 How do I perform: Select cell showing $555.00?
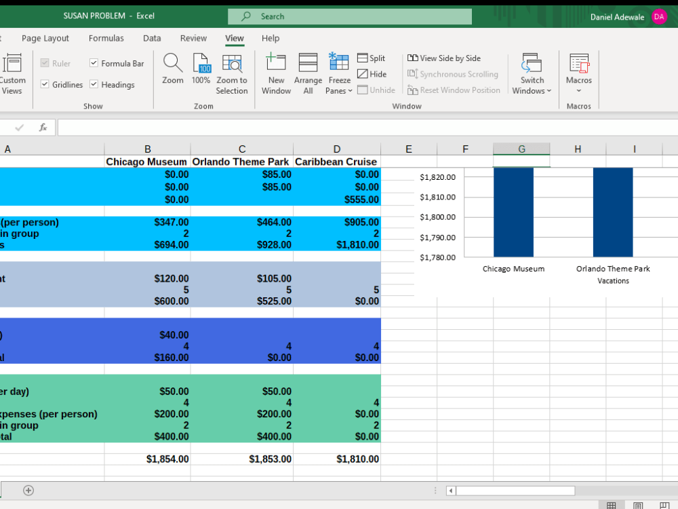[x=337, y=200]
